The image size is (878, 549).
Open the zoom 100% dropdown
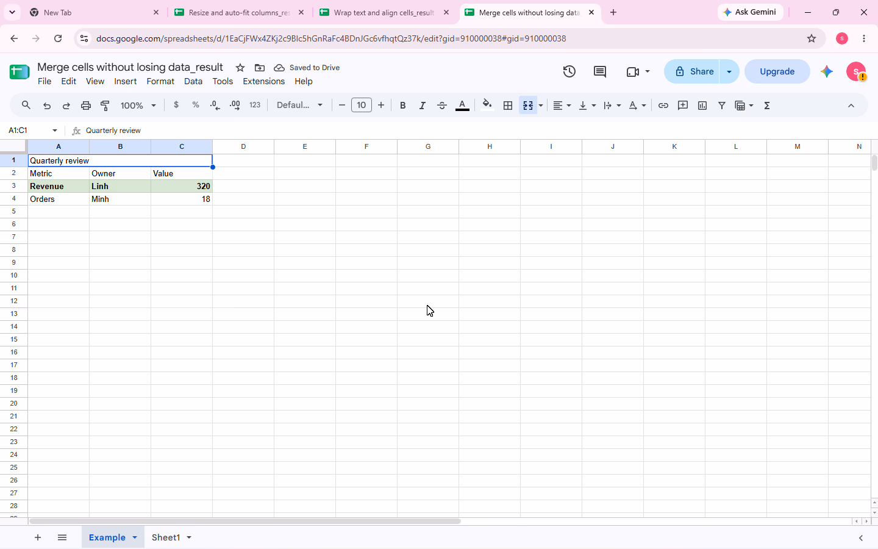click(x=138, y=106)
